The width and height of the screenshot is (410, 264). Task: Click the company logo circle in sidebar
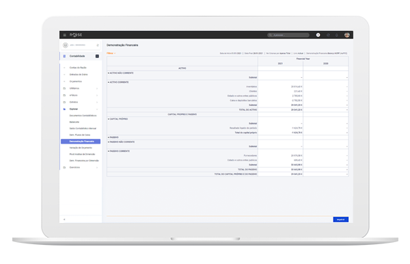(66, 45)
